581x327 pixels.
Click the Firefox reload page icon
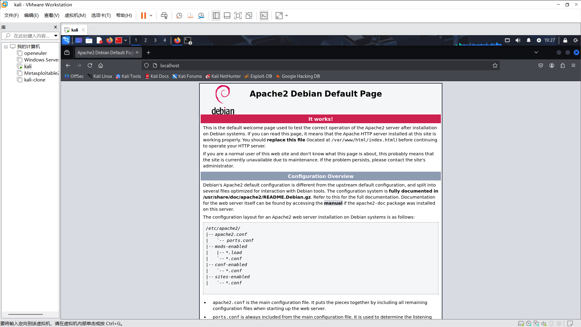pos(90,65)
